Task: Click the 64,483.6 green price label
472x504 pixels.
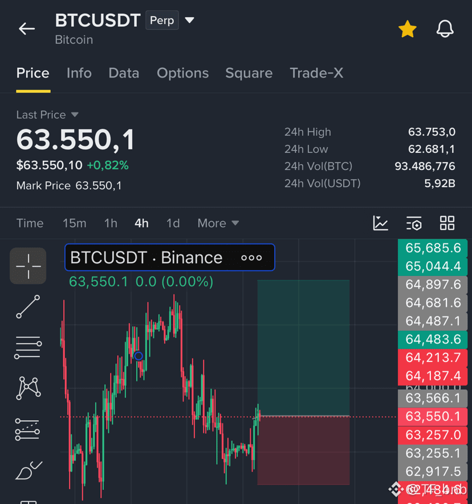Action: (x=433, y=340)
